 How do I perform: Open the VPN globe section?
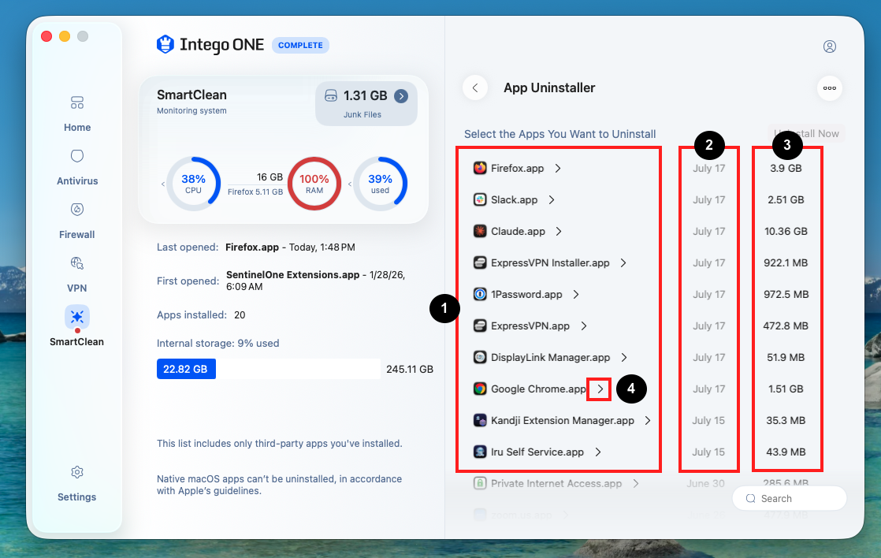pyautogui.click(x=77, y=274)
